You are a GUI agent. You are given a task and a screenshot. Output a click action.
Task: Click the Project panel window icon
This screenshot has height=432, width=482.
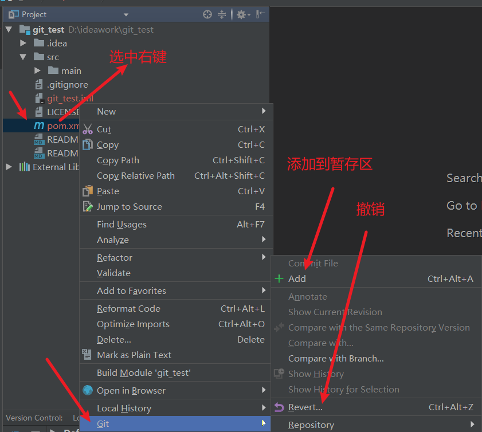click(14, 14)
